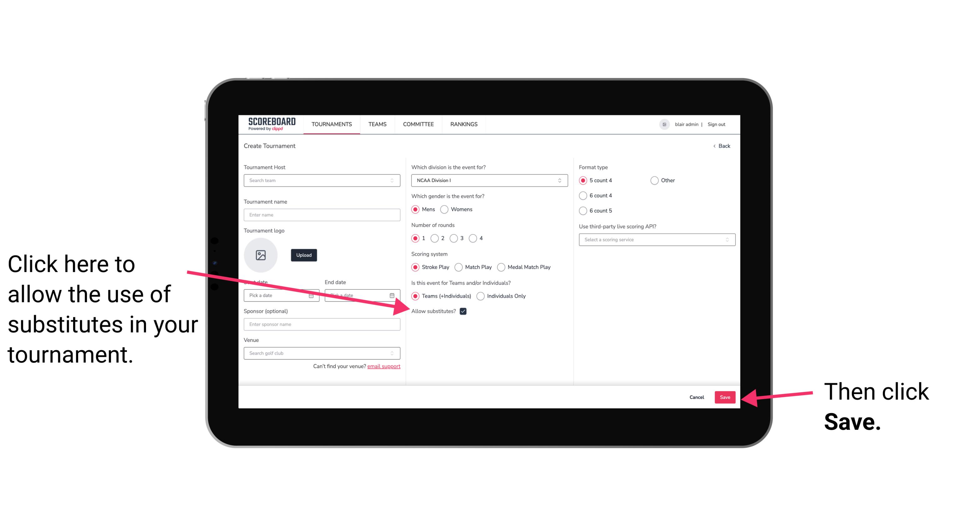Navigate to the RANKINGS tab

[x=464, y=124]
